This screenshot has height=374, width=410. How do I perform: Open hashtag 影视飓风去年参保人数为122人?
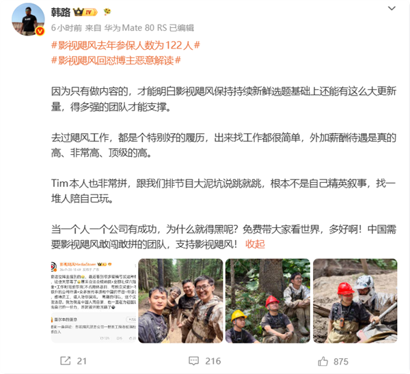(x=126, y=46)
